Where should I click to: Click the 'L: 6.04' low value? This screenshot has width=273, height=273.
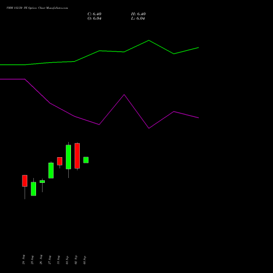tap(138, 19)
